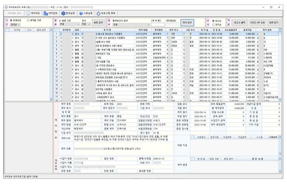Viewport: 287px width, 184px height.
Task: Click the 계약대장 document icon
Action: coord(28,13)
